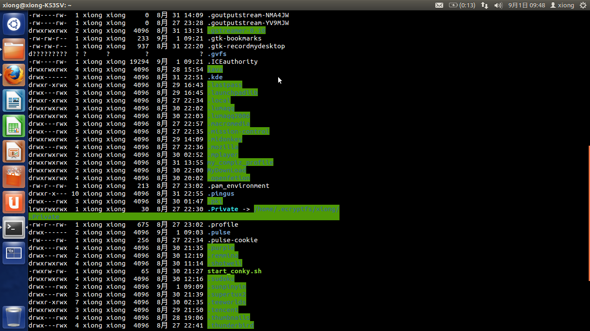
Task: Click the .gvfs directory name
Action: tap(217, 54)
